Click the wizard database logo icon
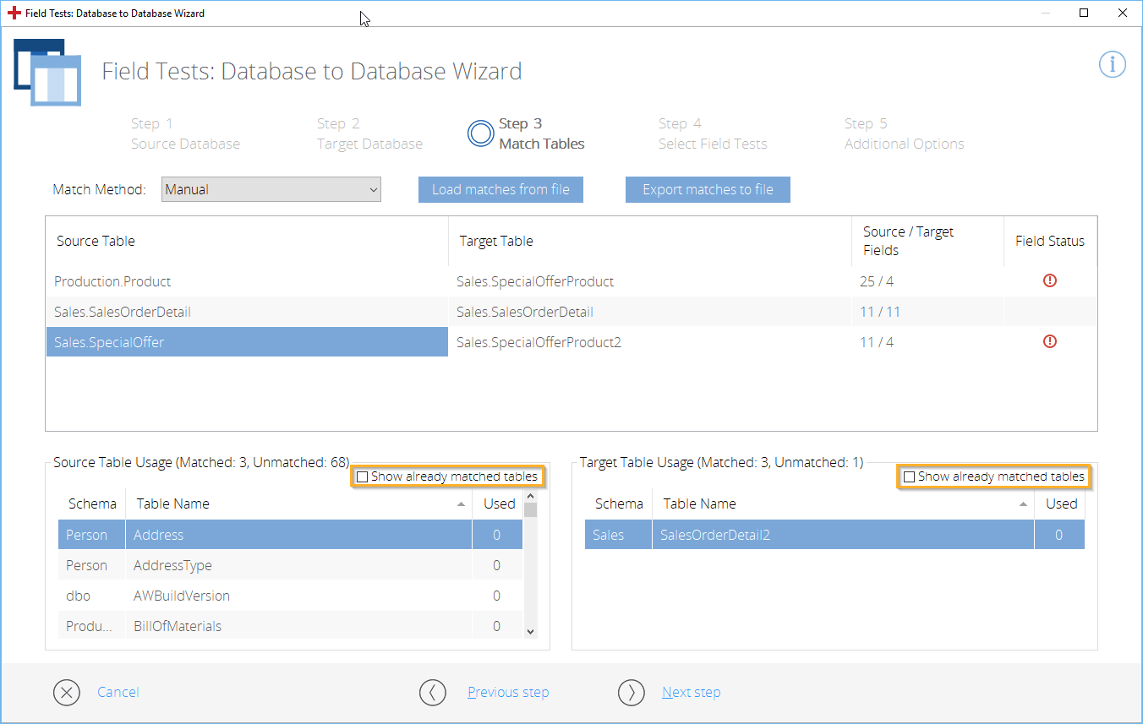The width and height of the screenshot is (1143, 724). [47, 73]
